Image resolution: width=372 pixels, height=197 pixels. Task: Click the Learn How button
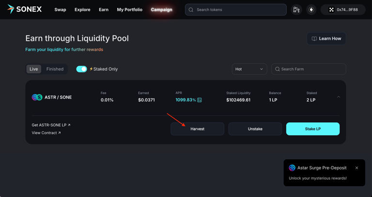[x=326, y=38]
